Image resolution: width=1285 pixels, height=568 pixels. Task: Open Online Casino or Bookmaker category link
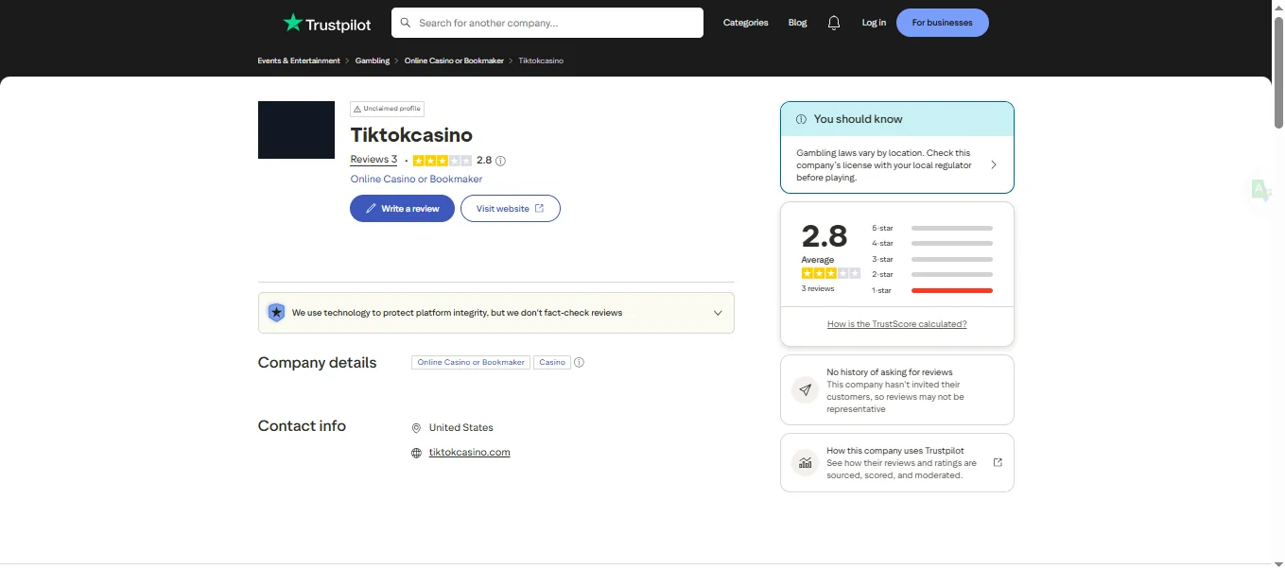pyautogui.click(x=416, y=179)
